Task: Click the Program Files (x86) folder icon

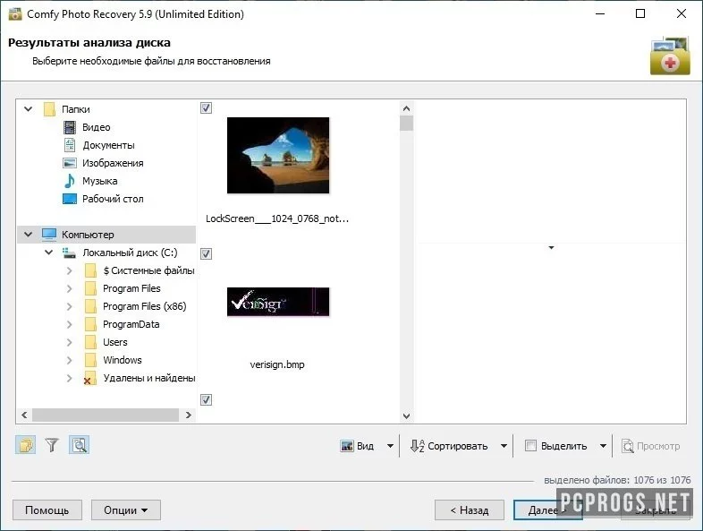Action: [90, 306]
